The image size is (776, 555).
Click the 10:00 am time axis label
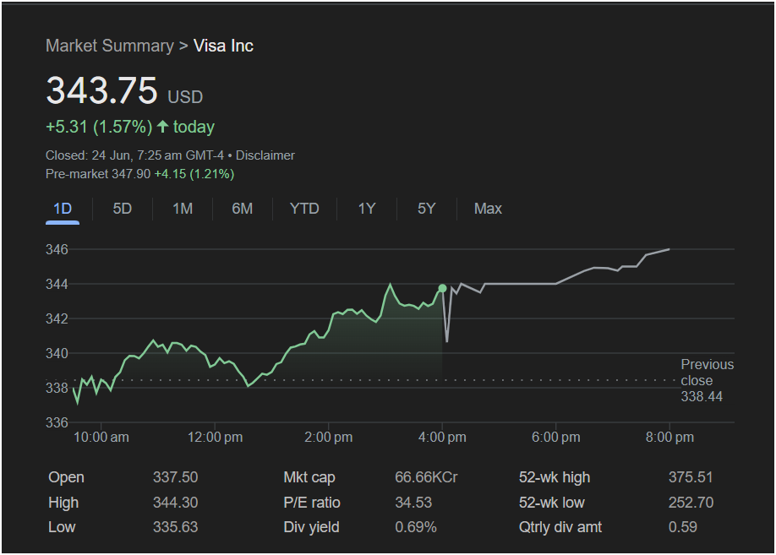101,438
